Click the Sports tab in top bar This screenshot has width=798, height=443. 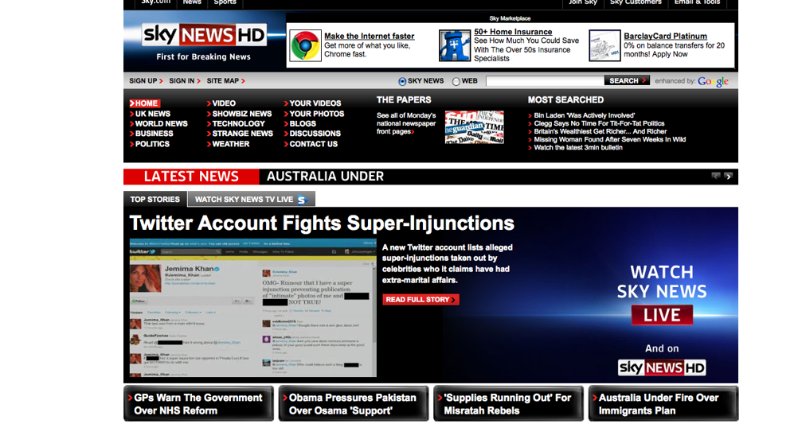[225, 2]
